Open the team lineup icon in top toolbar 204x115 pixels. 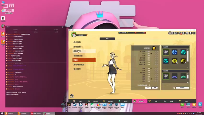click(x=171, y=33)
